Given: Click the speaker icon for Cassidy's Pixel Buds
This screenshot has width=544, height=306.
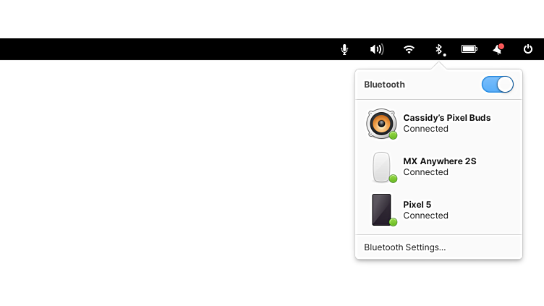Looking at the screenshot, I should click(x=381, y=124).
